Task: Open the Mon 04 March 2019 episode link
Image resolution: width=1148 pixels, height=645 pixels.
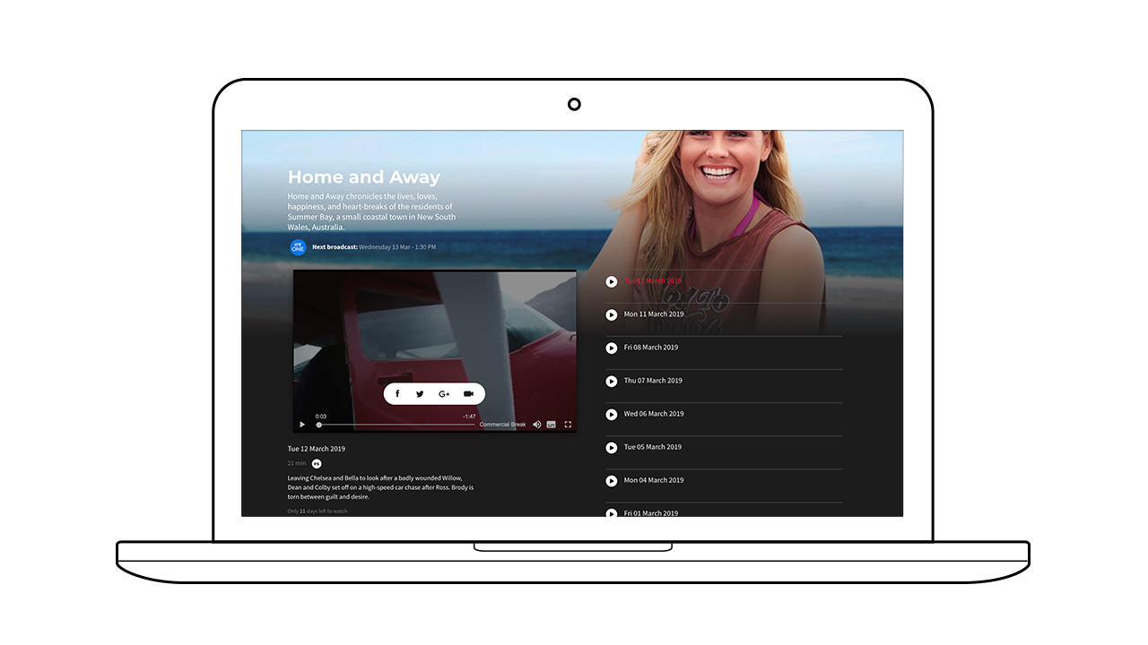Action: pos(654,480)
